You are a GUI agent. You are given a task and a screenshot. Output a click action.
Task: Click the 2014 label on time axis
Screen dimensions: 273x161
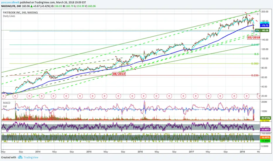click(x=38, y=152)
